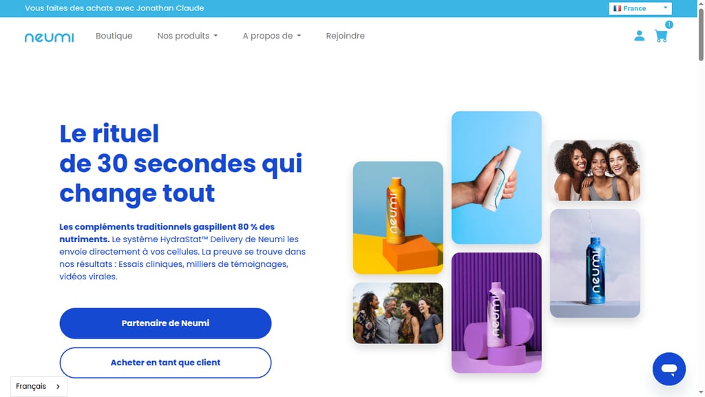Open the Nos produits dropdown menu
This screenshot has width=705, height=397.
(x=187, y=36)
